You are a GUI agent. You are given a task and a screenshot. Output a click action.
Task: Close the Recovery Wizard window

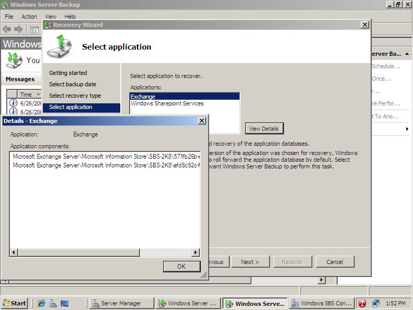pos(364,24)
